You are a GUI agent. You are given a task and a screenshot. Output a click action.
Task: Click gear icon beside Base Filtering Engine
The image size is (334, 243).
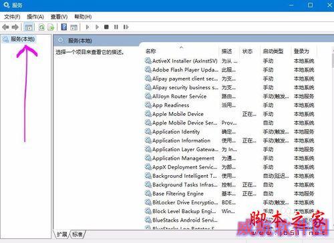pyautogui.click(x=148, y=193)
